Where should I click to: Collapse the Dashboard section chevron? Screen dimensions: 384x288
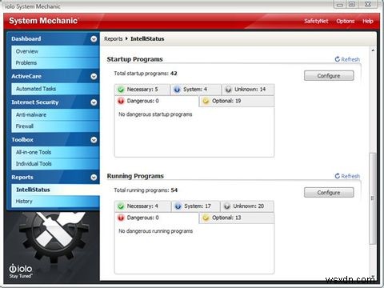(x=94, y=39)
